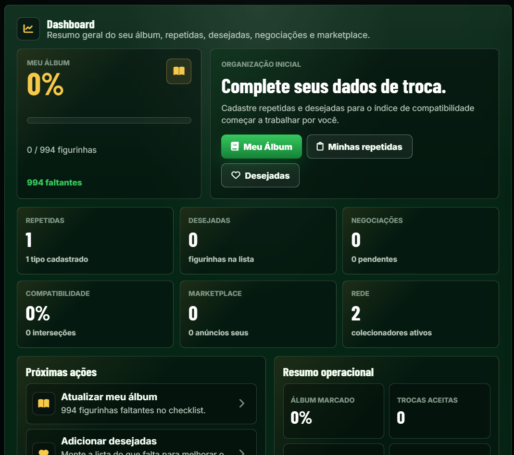Open the Rede stat card
This screenshot has height=455, width=514.
421,314
